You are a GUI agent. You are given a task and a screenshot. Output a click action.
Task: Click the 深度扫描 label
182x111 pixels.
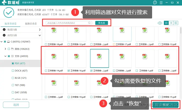point(12,35)
